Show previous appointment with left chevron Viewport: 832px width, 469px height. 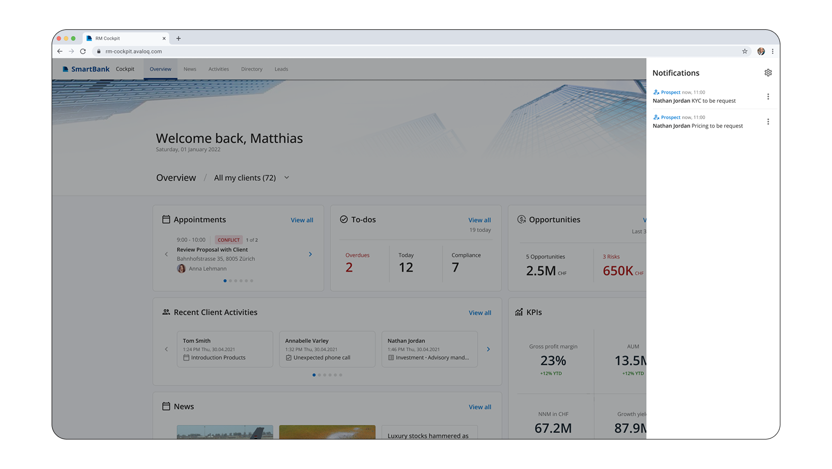166,254
